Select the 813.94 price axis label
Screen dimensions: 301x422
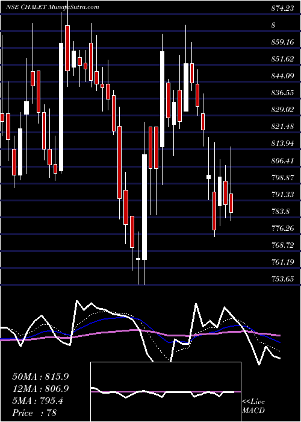tap(282, 143)
